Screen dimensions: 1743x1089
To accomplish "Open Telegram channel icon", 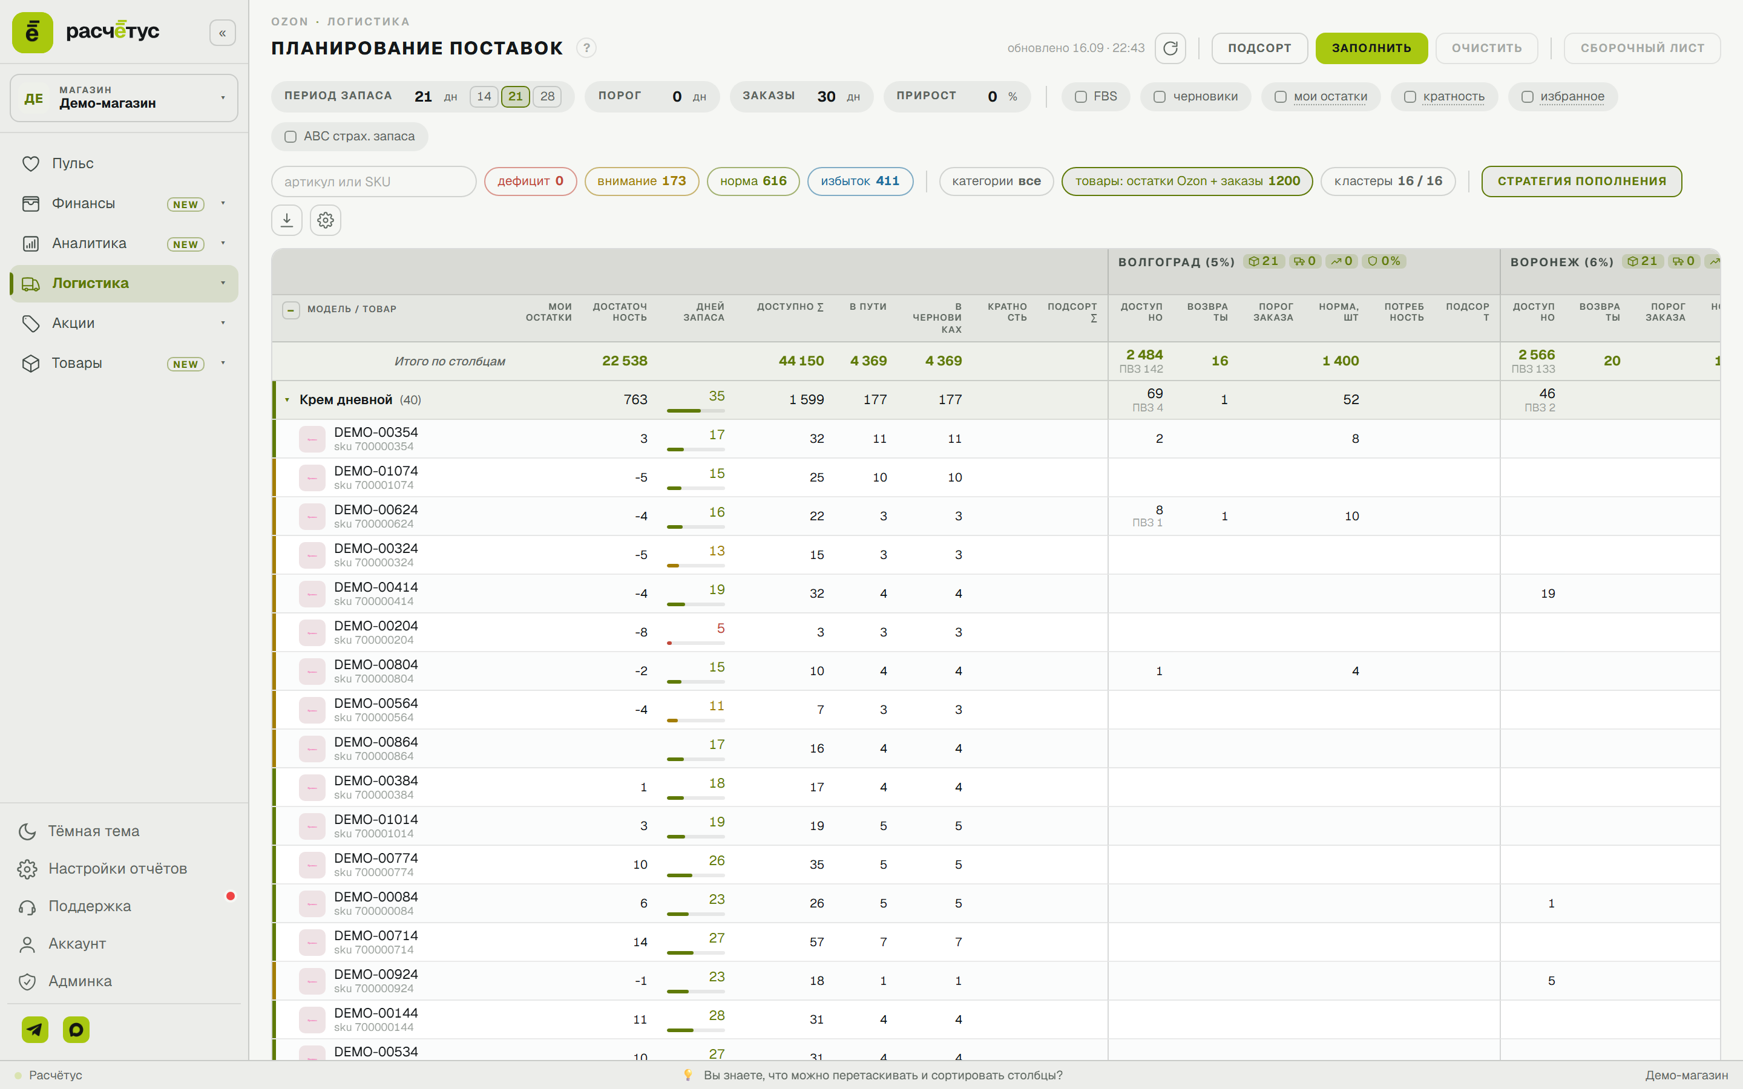I will [x=34, y=1029].
